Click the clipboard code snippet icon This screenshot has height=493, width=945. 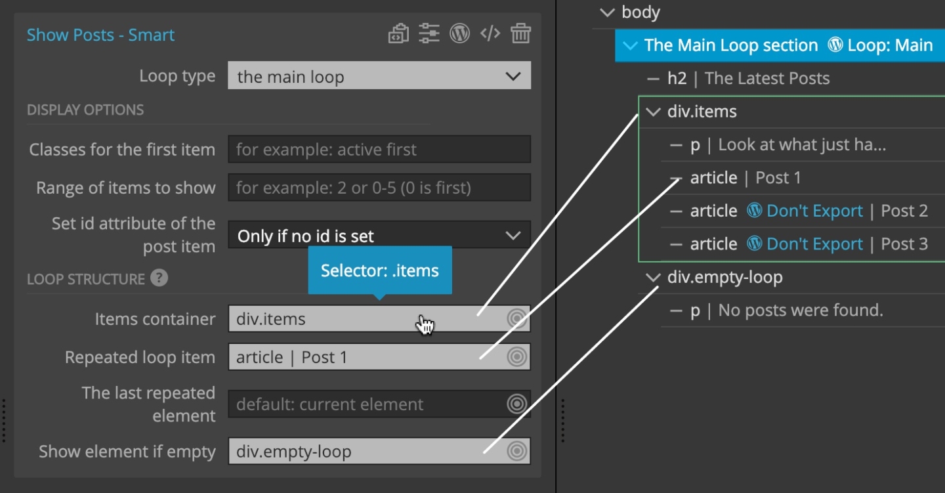click(x=398, y=33)
